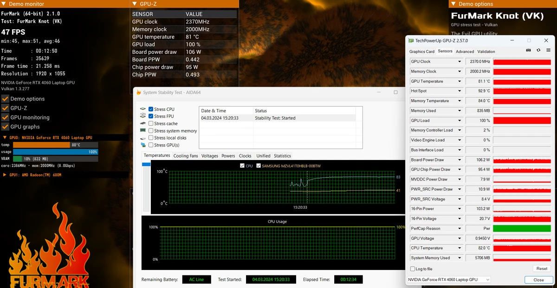Click the cache chip icon beside Stress cache
The image size is (557, 288).
[143, 123]
